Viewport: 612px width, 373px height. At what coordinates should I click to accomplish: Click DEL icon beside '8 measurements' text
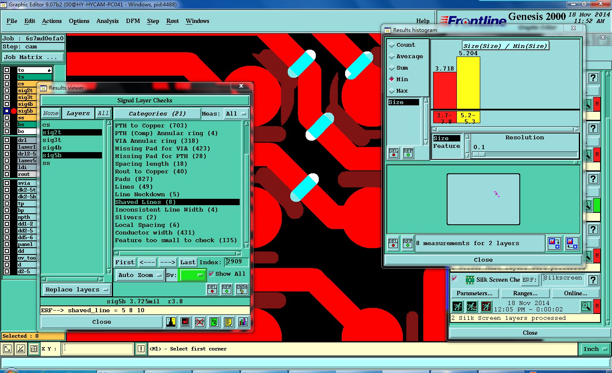click(393, 243)
